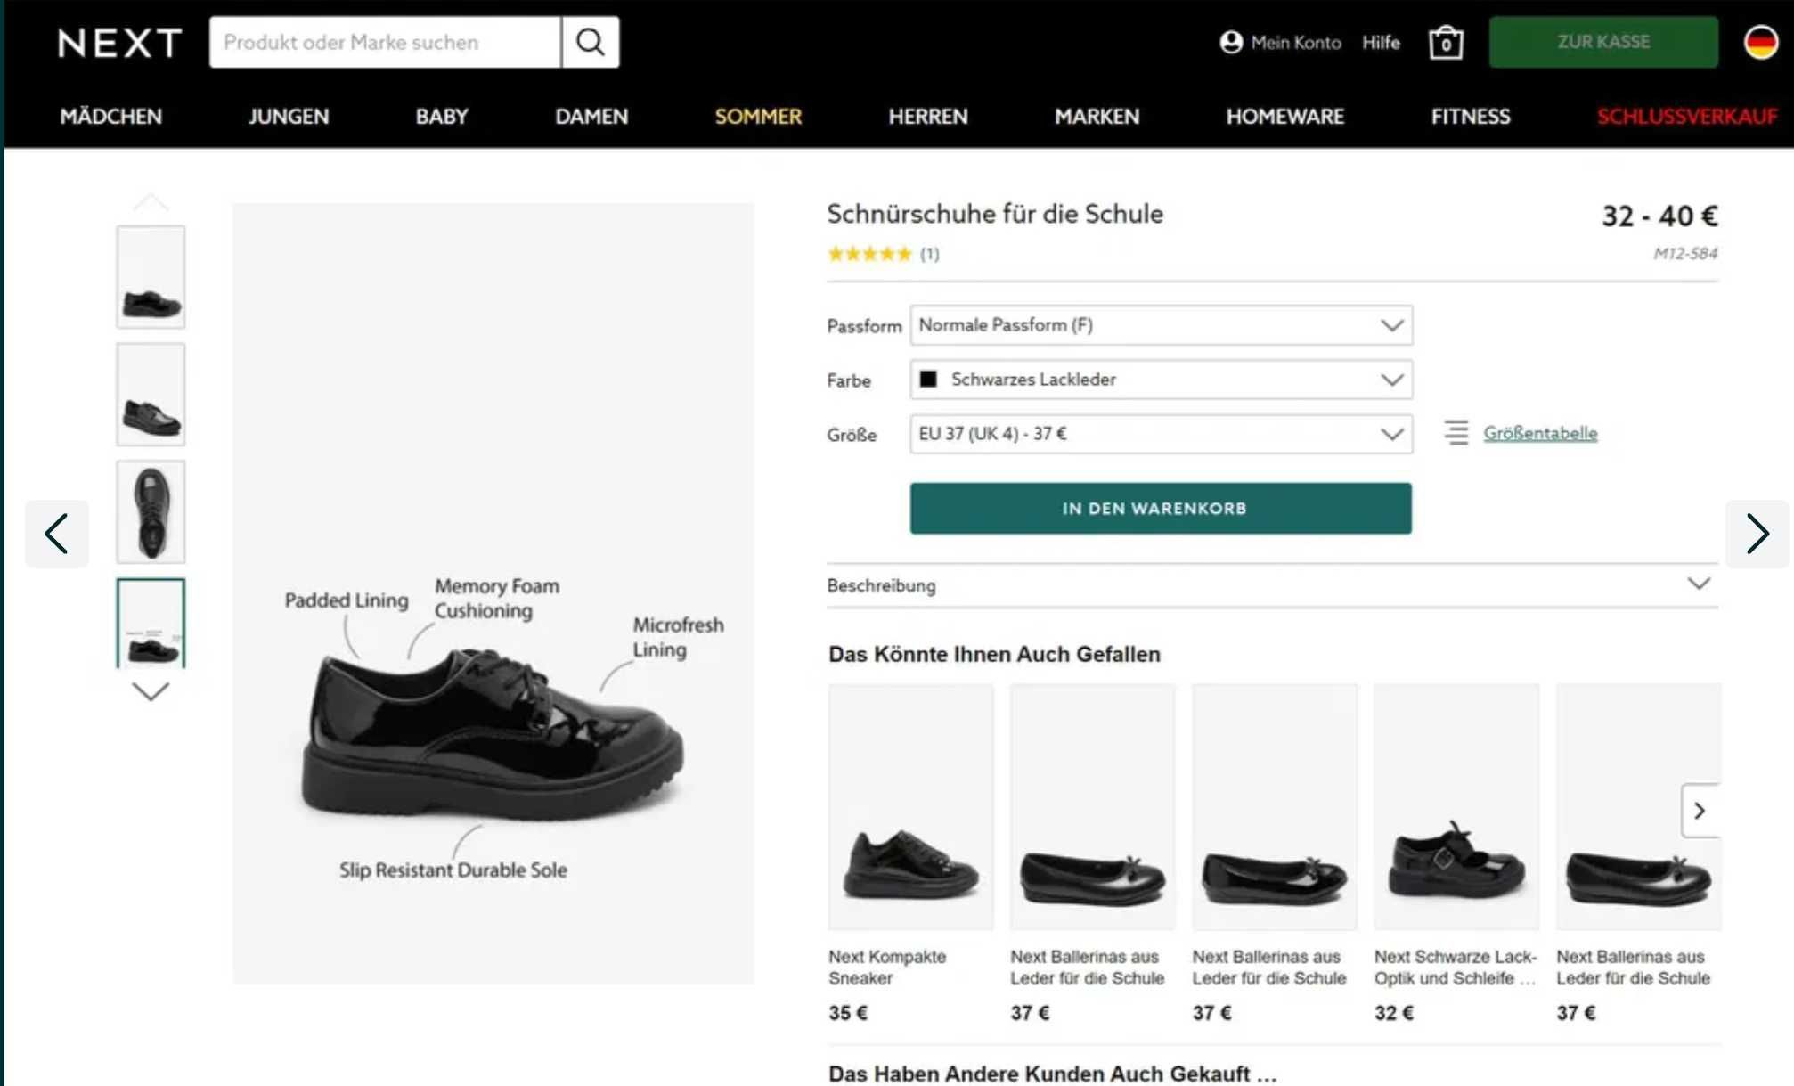Click the product search input field
Image resolution: width=1794 pixels, height=1086 pixels.
tap(385, 42)
